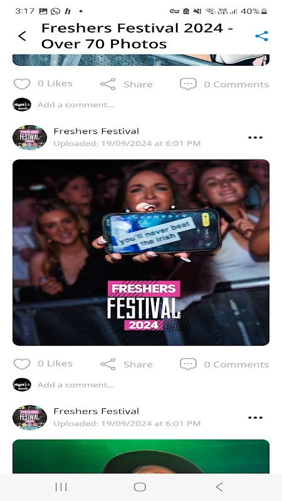
Task: Expand options menu for the green hat photo post
Action: (x=255, y=418)
